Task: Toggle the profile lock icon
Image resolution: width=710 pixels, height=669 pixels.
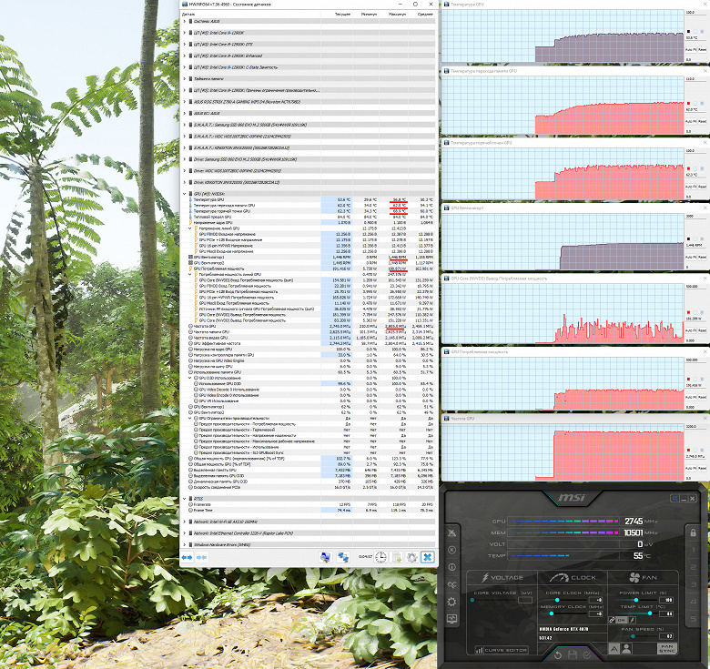Action: [x=693, y=532]
